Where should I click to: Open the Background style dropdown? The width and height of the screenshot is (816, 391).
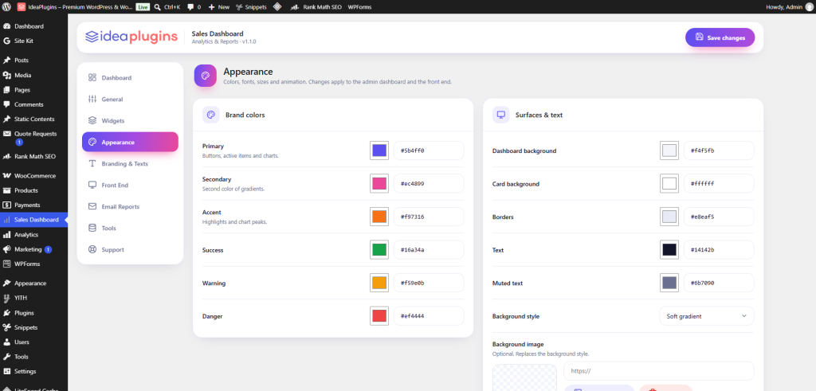(x=706, y=316)
